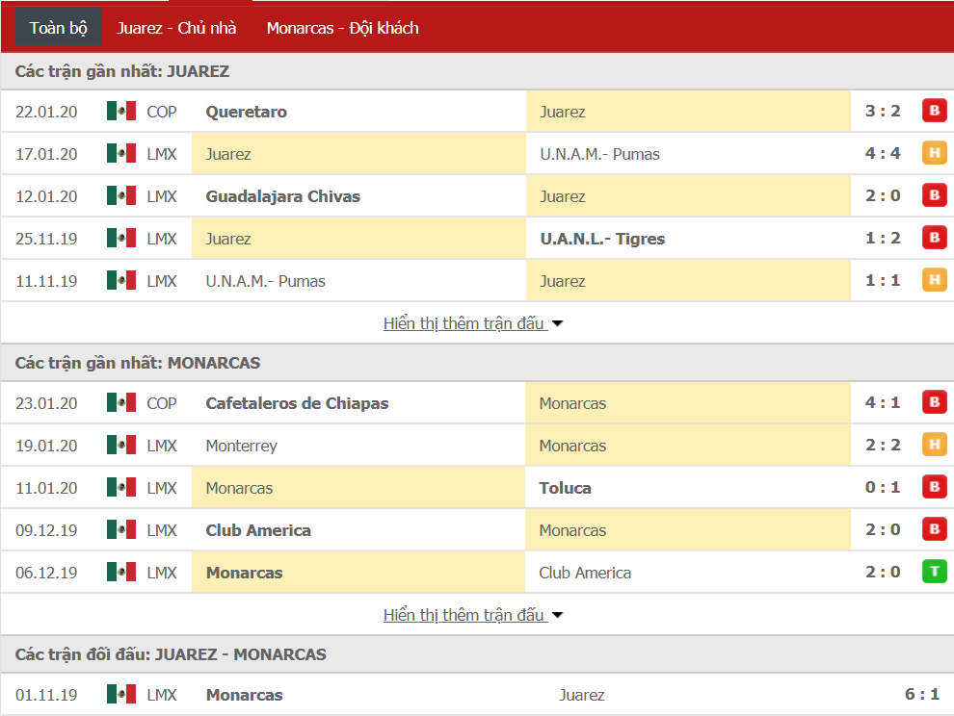Click the 4 : 1 score
This screenshot has height=716, width=954.
[883, 402]
